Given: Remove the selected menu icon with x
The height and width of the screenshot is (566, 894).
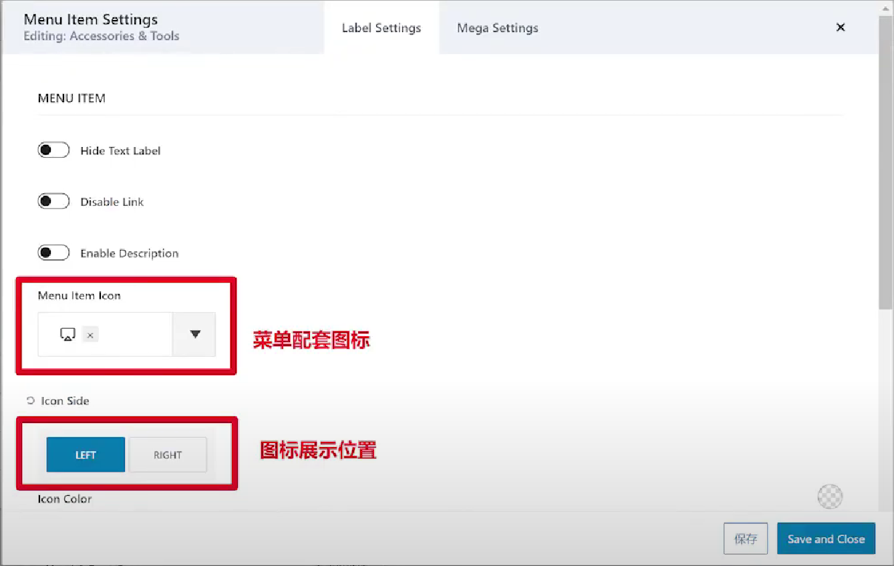Looking at the screenshot, I should pos(90,335).
